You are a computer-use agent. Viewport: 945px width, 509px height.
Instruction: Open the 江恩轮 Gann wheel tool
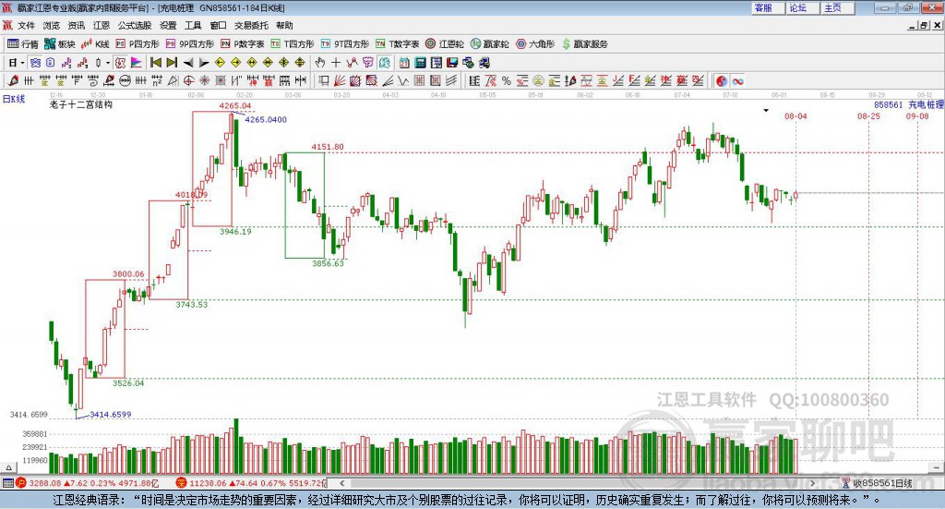tap(445, 44)
